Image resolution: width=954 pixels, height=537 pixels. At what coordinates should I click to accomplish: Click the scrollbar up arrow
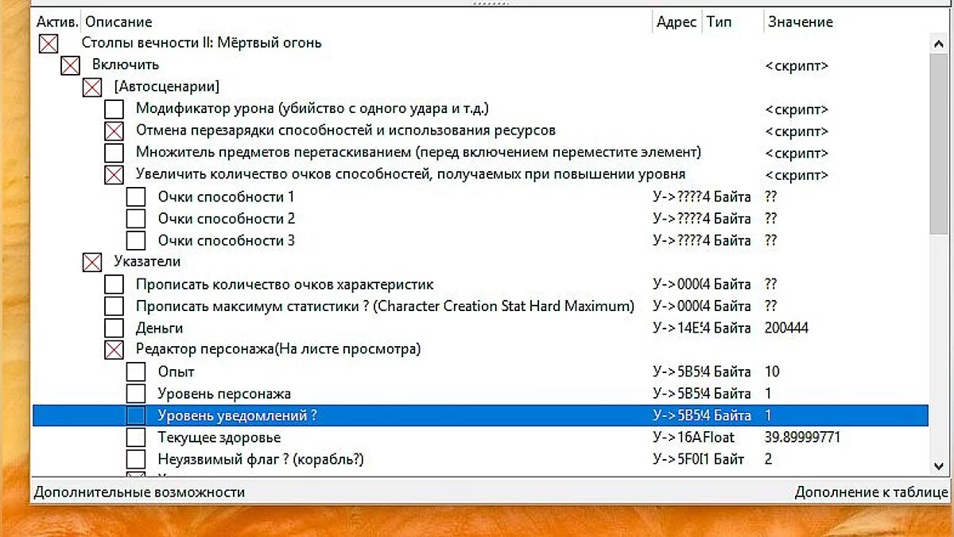click(x=938, y=45)
